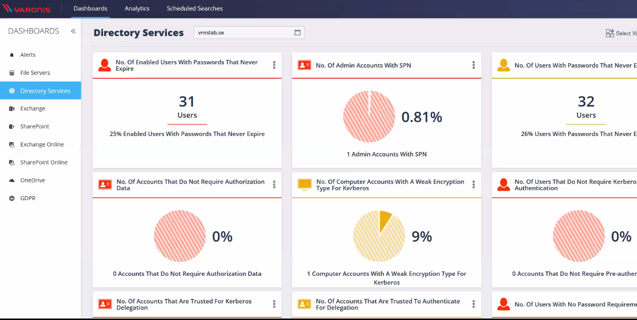The height and width of the screenshot is (320, 637).
Task: Click the 0.81% admin accounts pie chart
Action: 369,117
